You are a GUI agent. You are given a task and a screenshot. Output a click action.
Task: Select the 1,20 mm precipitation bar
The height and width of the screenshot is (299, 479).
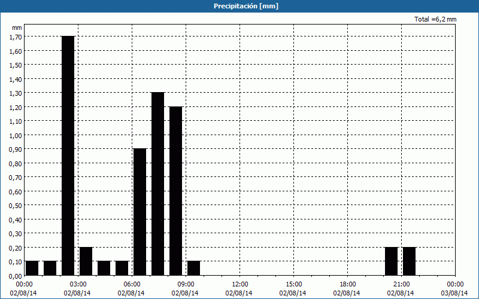176,191
